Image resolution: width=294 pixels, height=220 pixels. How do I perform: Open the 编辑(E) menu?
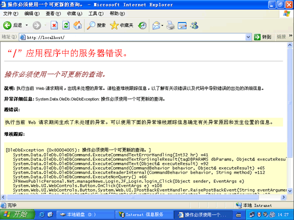tap(32, 14)
